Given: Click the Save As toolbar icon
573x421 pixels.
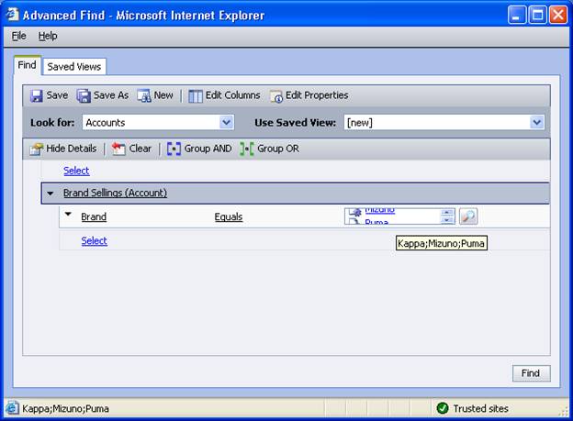Looking at the screenshot, I should pyautogui.click(x=84, y=95).
